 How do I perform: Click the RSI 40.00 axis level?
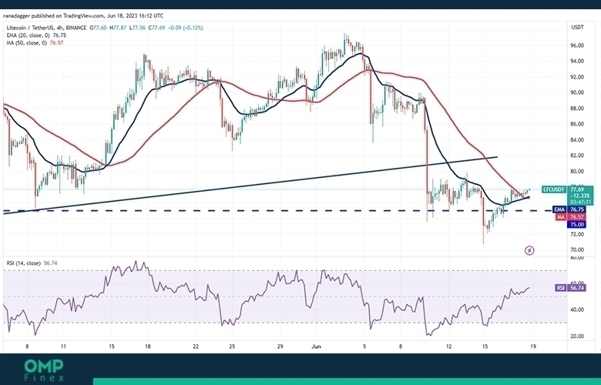click(x=577, y=310)
